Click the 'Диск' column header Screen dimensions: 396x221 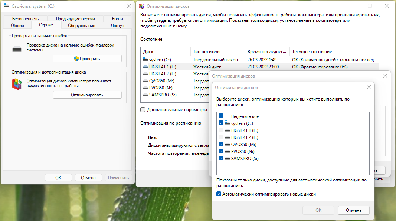166,51
